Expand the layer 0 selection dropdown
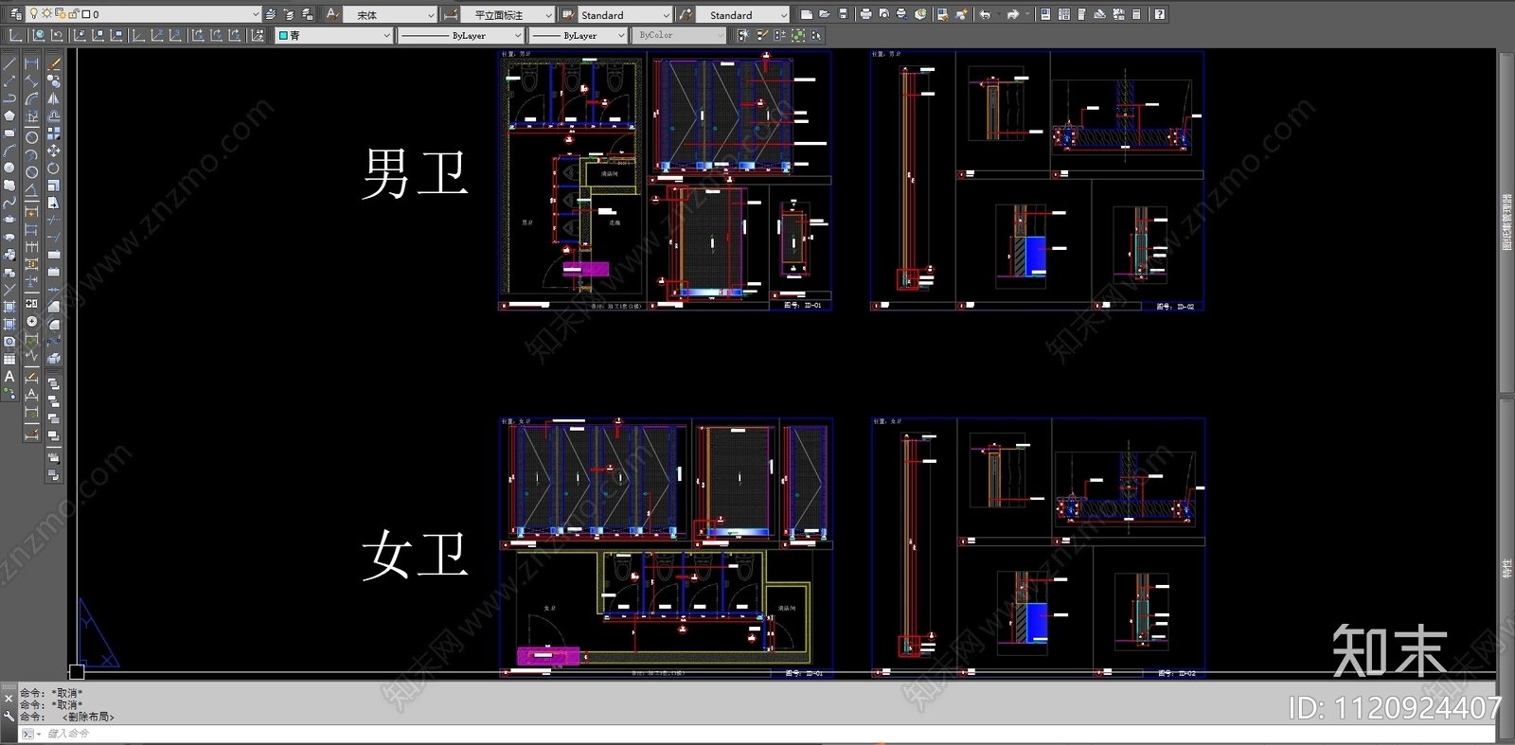The width and height of the screenshot is (1515, 745). (x=255, y=14)
